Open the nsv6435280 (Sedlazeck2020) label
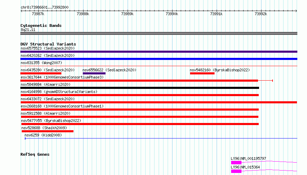Viewport: 307px width, 175px height. 48,70
